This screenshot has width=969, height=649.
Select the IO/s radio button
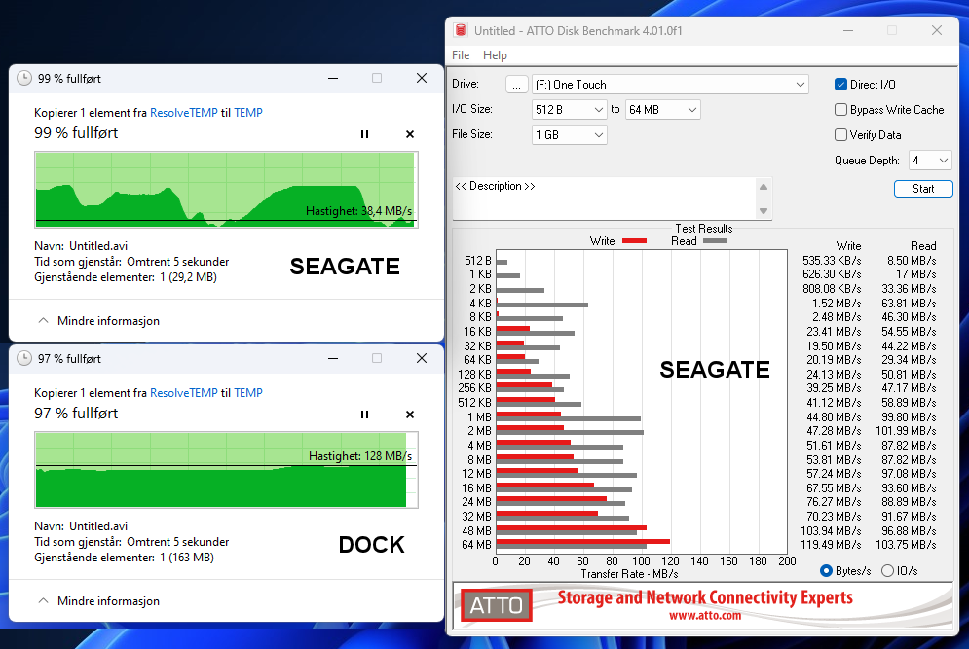click(x=887, y=570)
